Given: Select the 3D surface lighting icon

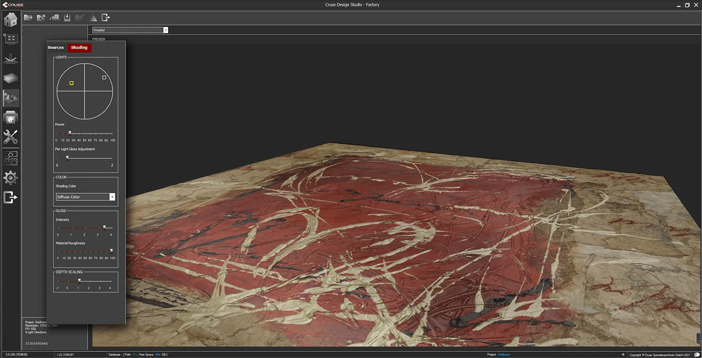Looking at the screenshot, I should [11, 98].
